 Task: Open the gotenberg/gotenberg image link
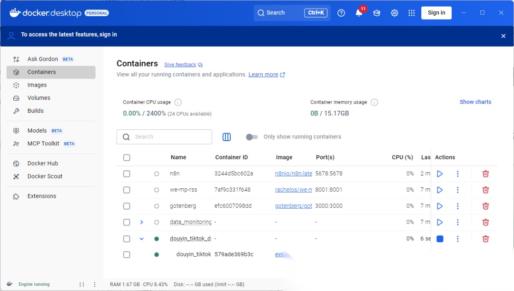293,206
